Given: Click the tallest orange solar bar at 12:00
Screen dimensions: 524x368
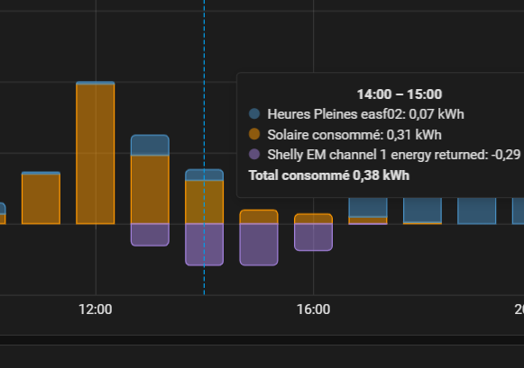Looking at the screenshot, I should click(96, 154).
